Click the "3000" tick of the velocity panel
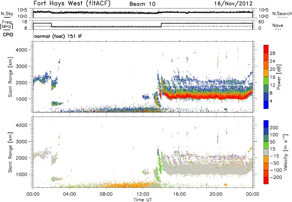This screenshot has width=292, height=202. 22,141
